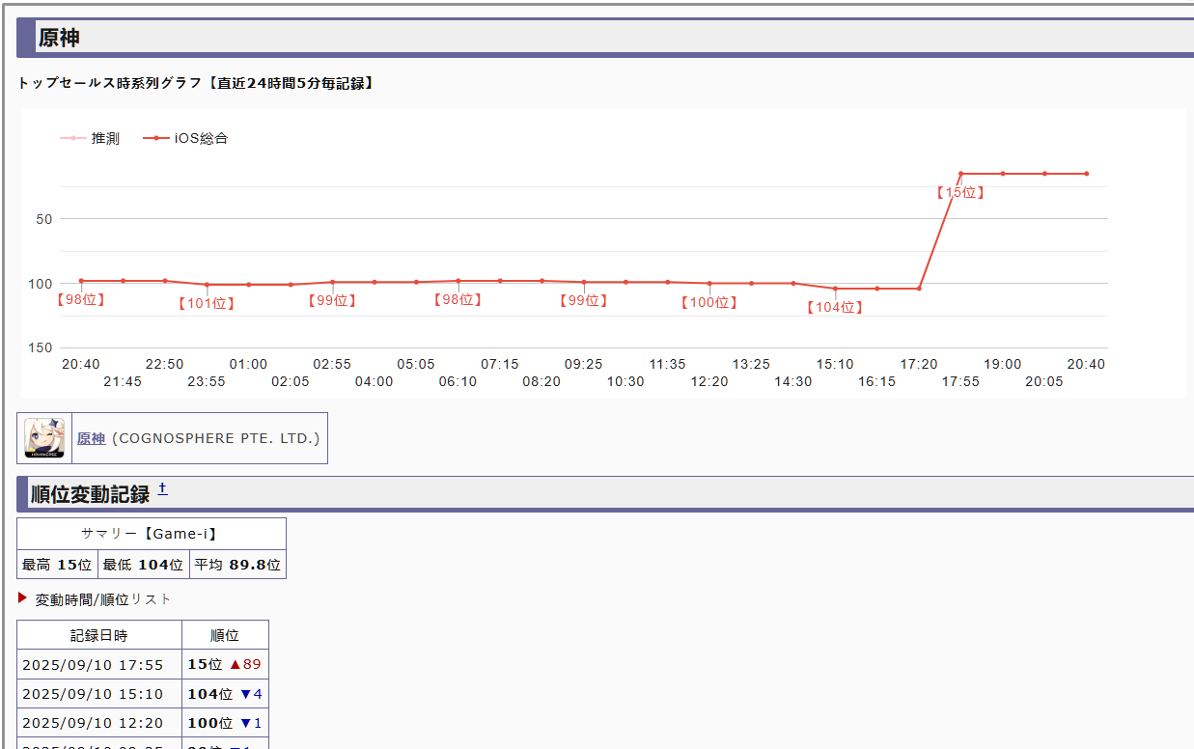Screen dimensions: 1194x749
Task: Click the final chart data point at 20:40
Action: click(x=1086, y=174)
